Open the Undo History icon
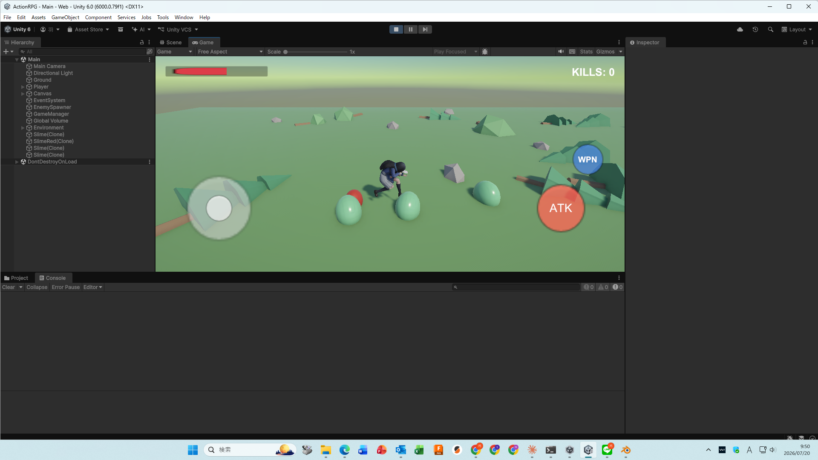Screen dimensions: 818x460 [x=755, y=29]
